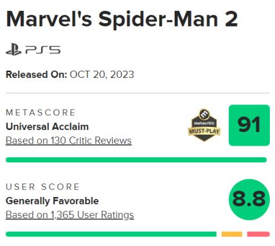Image resolution: width=275 pixels, height=246 pixels.
Task: Click the green 8.8 user score circle
Action: (249, 200)
